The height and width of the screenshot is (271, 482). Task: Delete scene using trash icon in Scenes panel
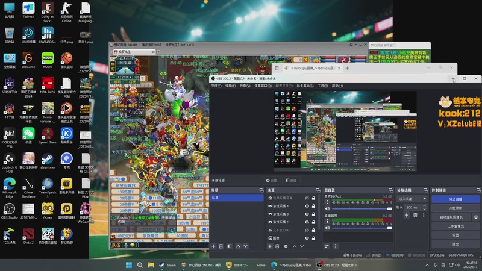tap(221, 246)
